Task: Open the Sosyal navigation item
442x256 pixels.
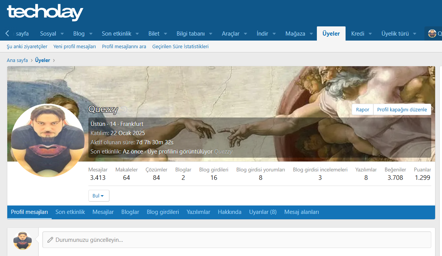Action: [48, 34]
